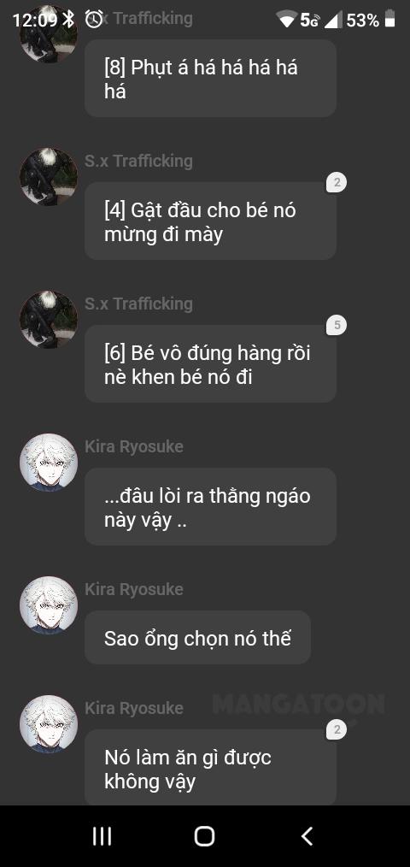Open comment badge 2 on 'Nó làm ăn gì' message
This screenshot has height=867, width=410.
tap(337, 730)
